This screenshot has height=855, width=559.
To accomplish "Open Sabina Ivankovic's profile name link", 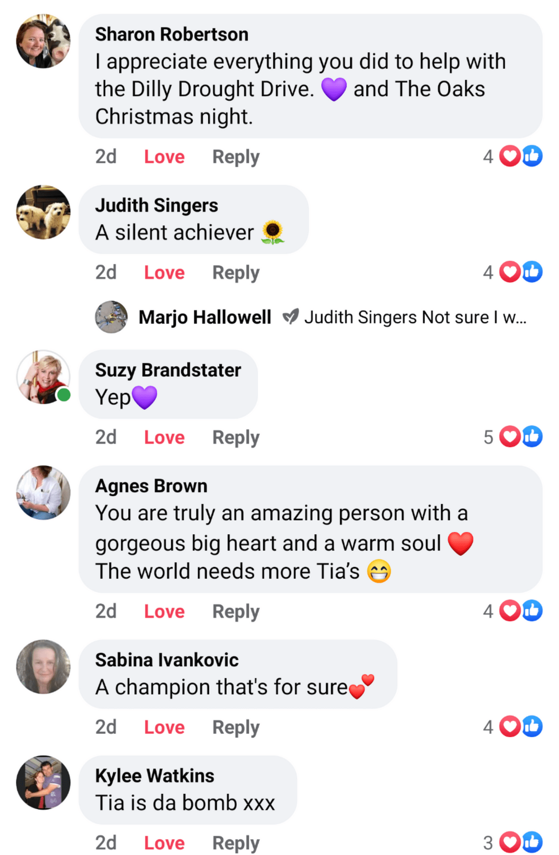I will click(167, 660).
